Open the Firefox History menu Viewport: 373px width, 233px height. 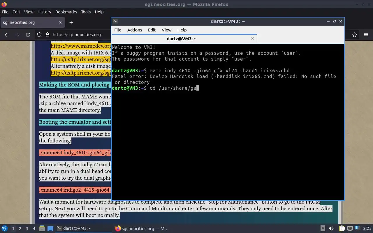point(44,12)
